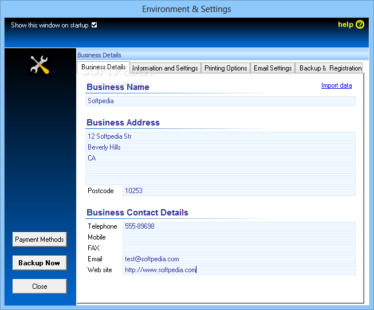Click the Business Contact Details heading
The width and height of the screenshot is (374, 310).
[x=137, y=213]
